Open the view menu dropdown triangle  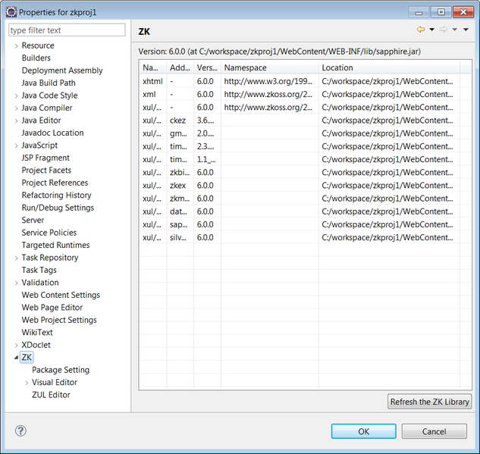(466, 30)
